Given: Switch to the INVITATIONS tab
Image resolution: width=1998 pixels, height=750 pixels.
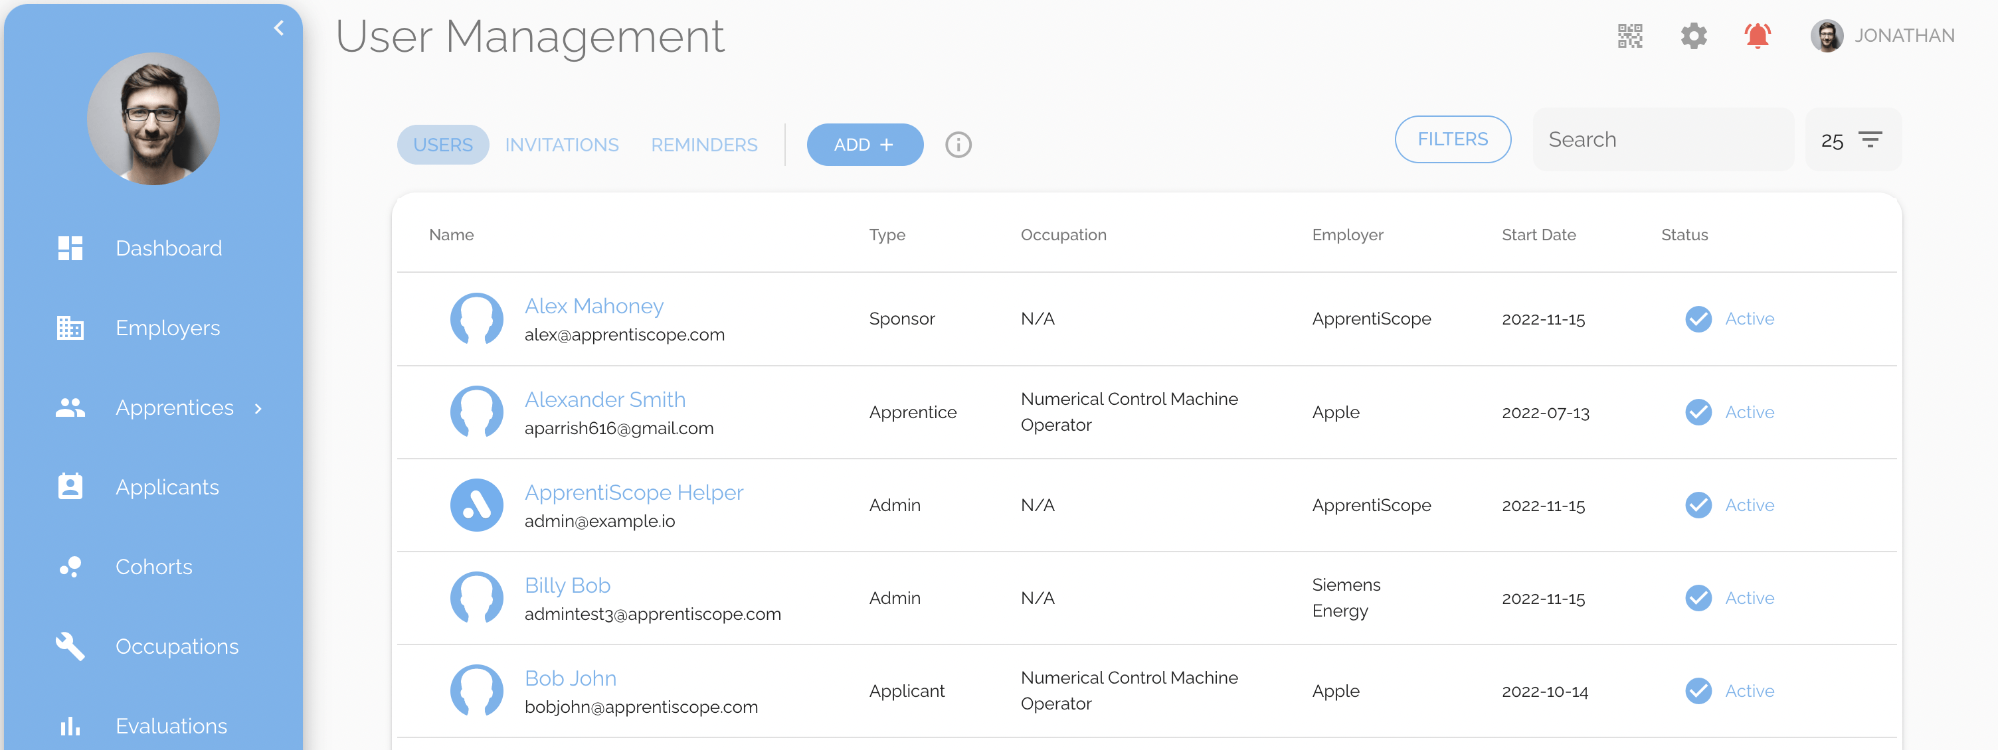Looking at the screenshot, I should [x=561, y=145].
